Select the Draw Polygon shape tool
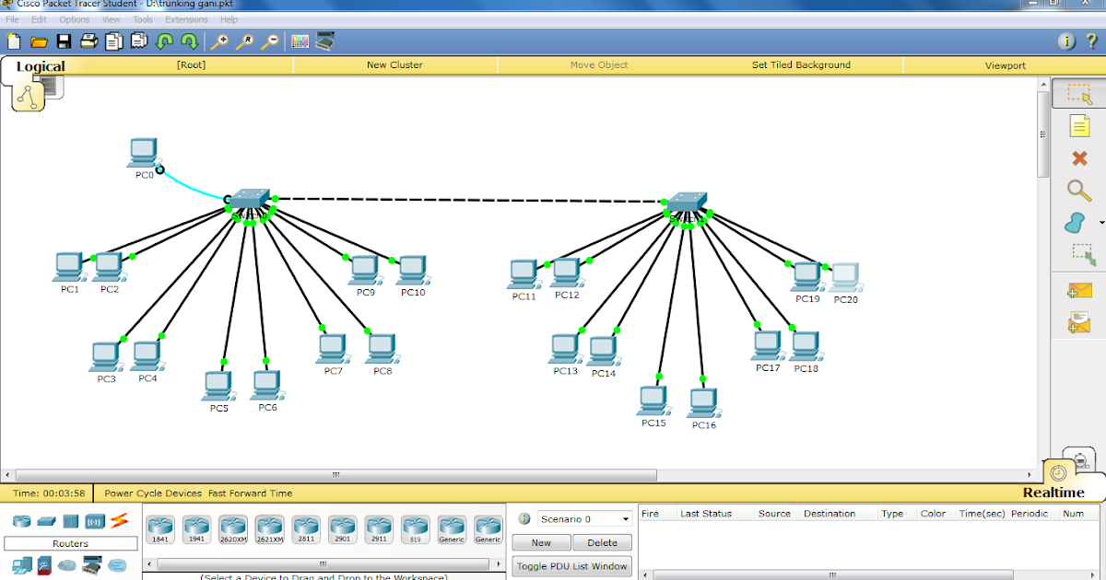 [x=1075, y=223]
